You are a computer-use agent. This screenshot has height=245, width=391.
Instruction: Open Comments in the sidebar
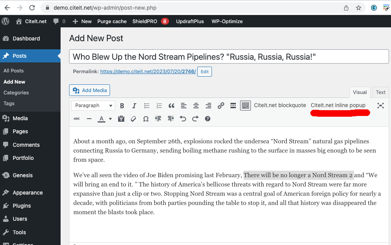point(30,145)
